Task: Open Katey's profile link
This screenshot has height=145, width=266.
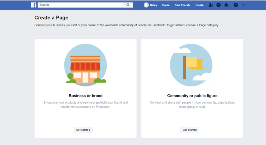Action: [153, 5]
